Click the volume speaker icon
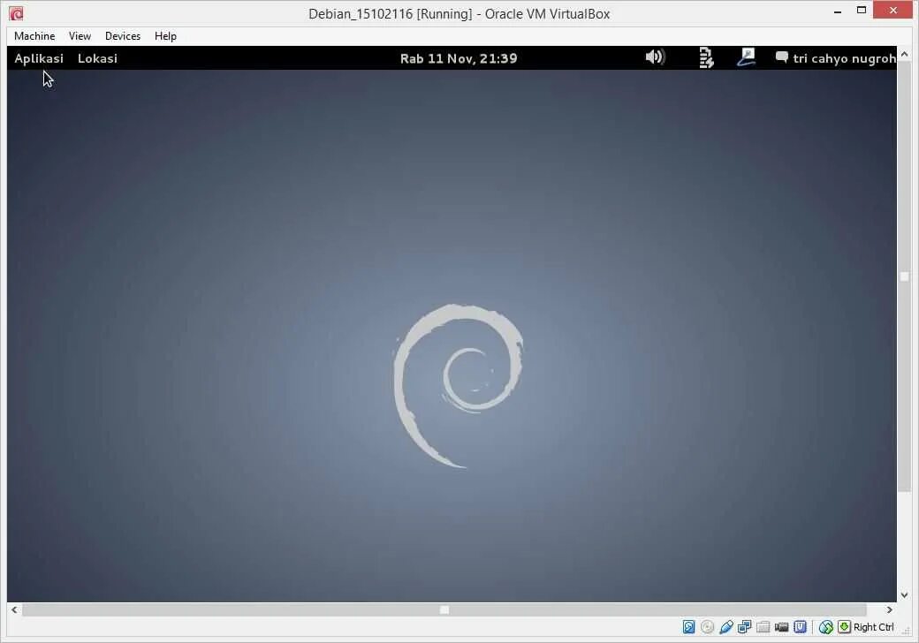The image size is (919, 643). 655,57
